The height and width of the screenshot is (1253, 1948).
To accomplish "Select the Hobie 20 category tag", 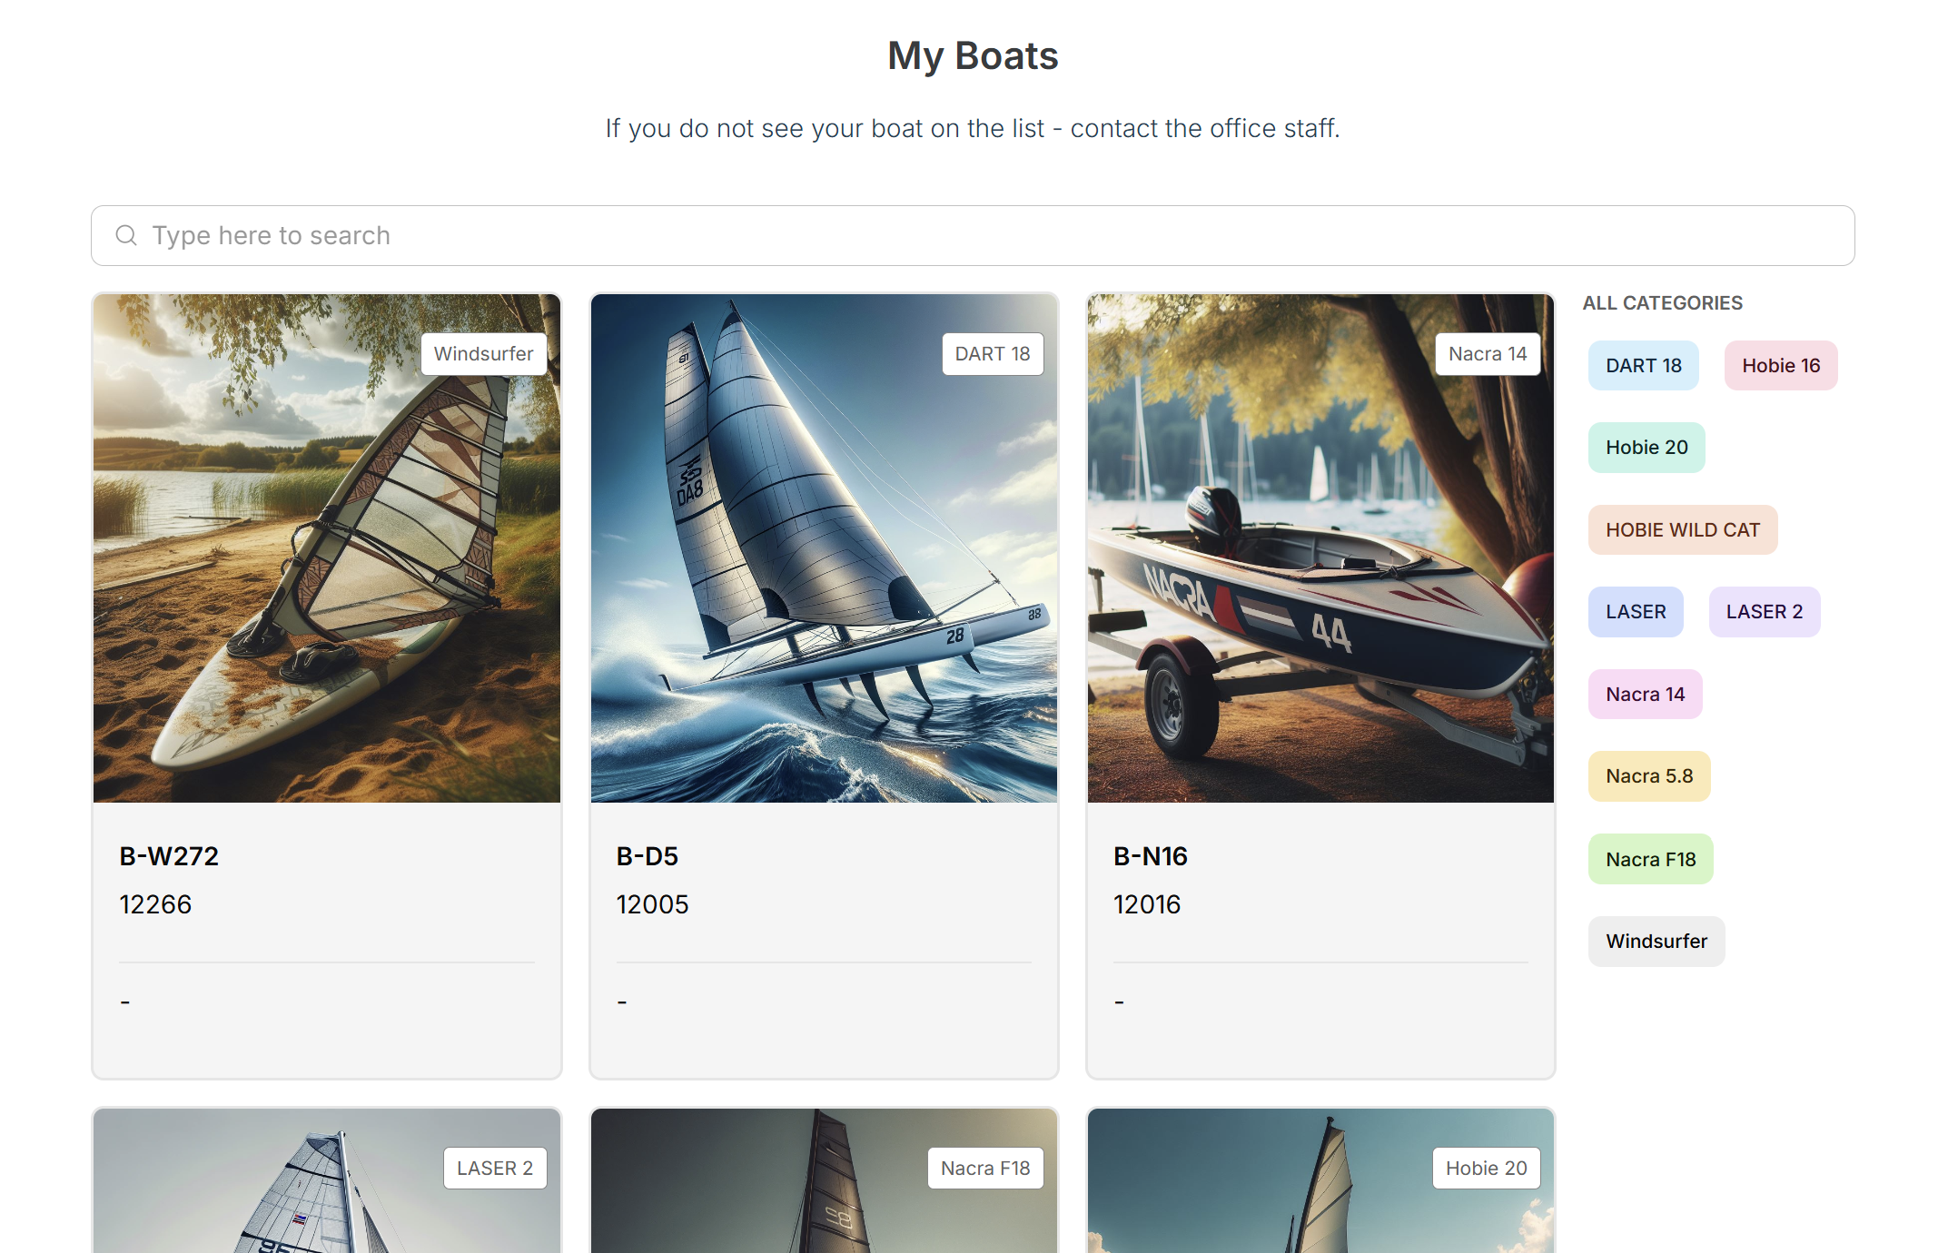I will coord(1646,447).
